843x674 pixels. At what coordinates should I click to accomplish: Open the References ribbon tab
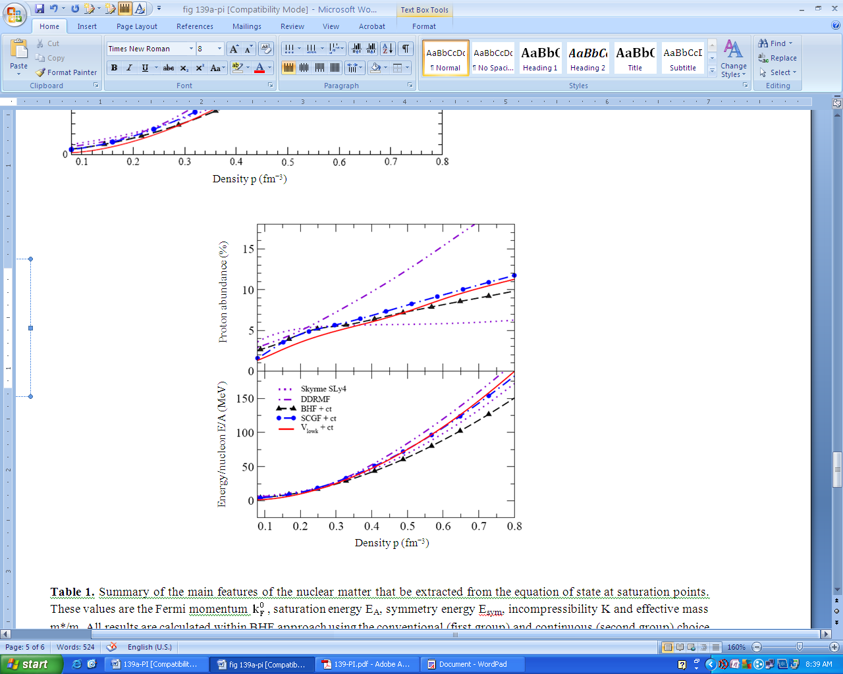194,26
